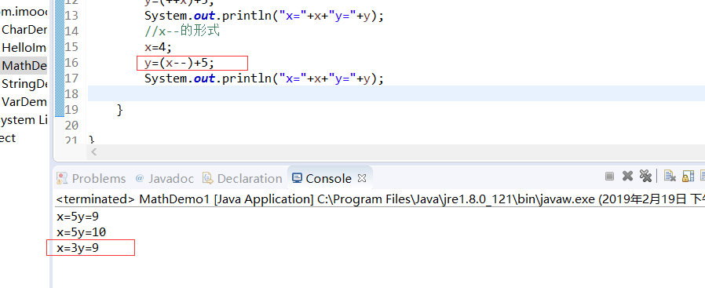Clear the console with the Clear Console icon
705x288 pixels.
(x=670, y=176)
